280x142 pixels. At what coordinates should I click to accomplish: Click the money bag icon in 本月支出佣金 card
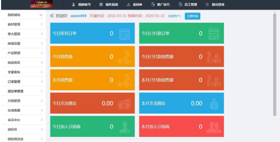pyautogui.click(x=214, y=104)
